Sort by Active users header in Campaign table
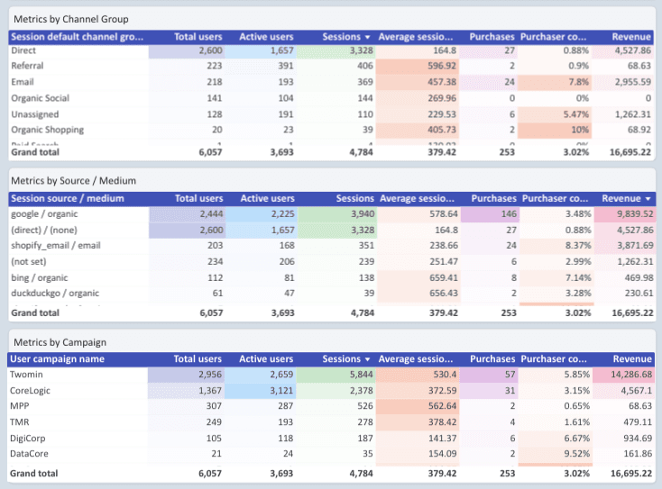This screenshot has height=489, width=662. [266, 358]
